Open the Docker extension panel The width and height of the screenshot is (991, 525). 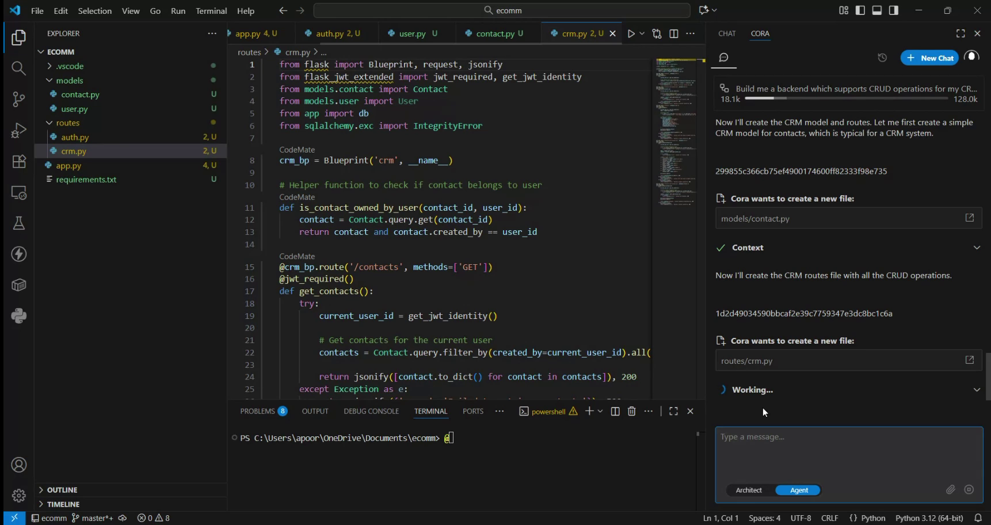click(x=18, y=284)
